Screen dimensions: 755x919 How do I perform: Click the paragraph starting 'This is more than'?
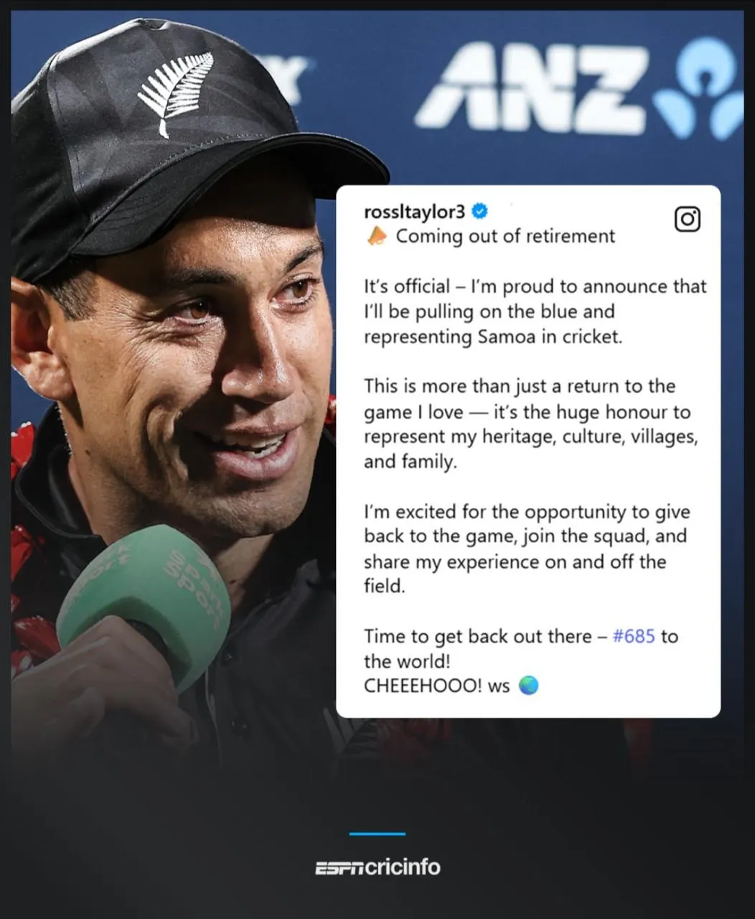click(x=531, y=424)
